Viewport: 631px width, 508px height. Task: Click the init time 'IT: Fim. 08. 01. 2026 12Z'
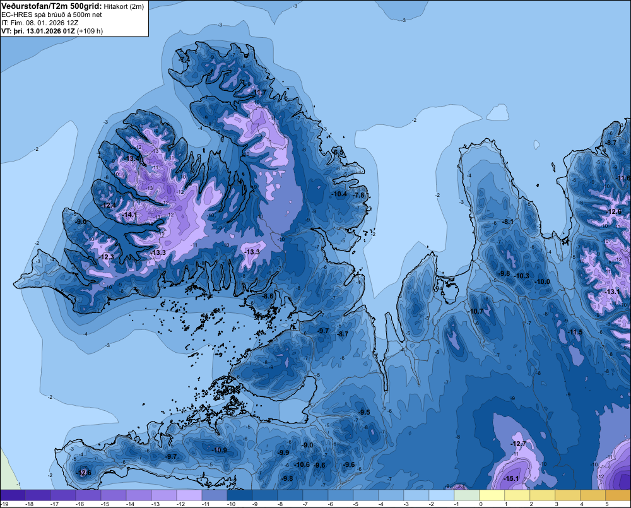[40, 23]
